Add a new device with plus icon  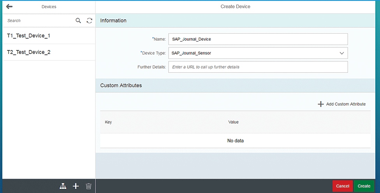(x=76, y=186)
